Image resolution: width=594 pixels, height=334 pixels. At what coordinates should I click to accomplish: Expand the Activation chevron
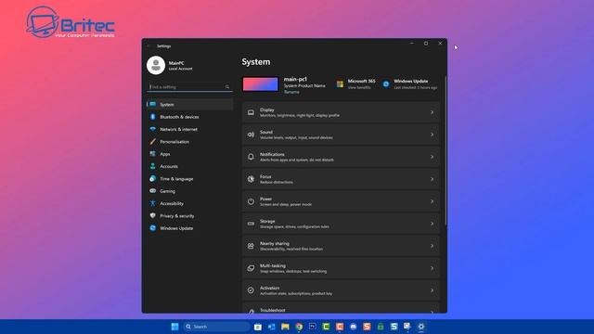[432, 290]
